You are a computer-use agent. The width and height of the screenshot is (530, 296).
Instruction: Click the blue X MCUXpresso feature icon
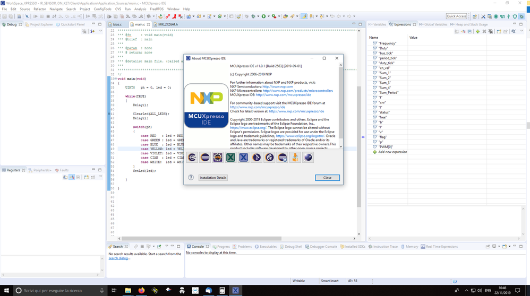243,157
